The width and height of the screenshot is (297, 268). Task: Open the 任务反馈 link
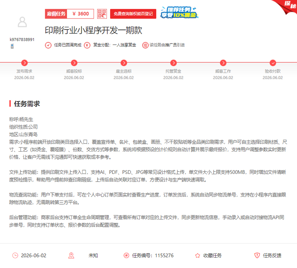[x=272, y=255]
